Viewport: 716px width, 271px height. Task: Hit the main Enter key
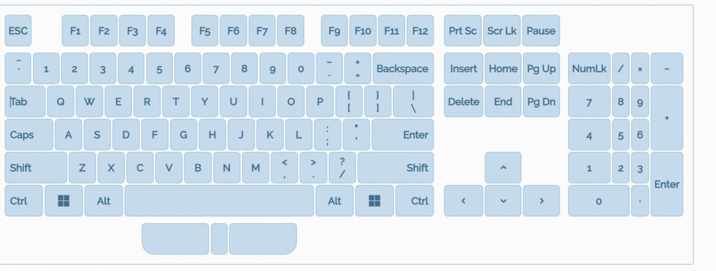(x=402, y=135)
